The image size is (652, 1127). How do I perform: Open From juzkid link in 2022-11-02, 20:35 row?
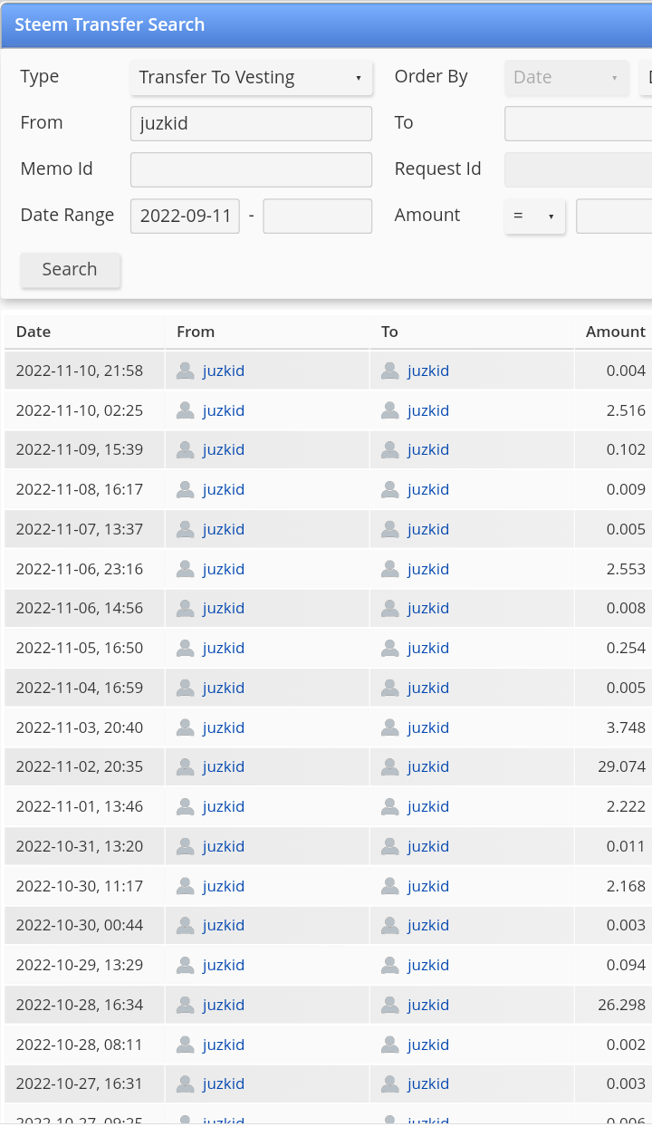(224, 766)
